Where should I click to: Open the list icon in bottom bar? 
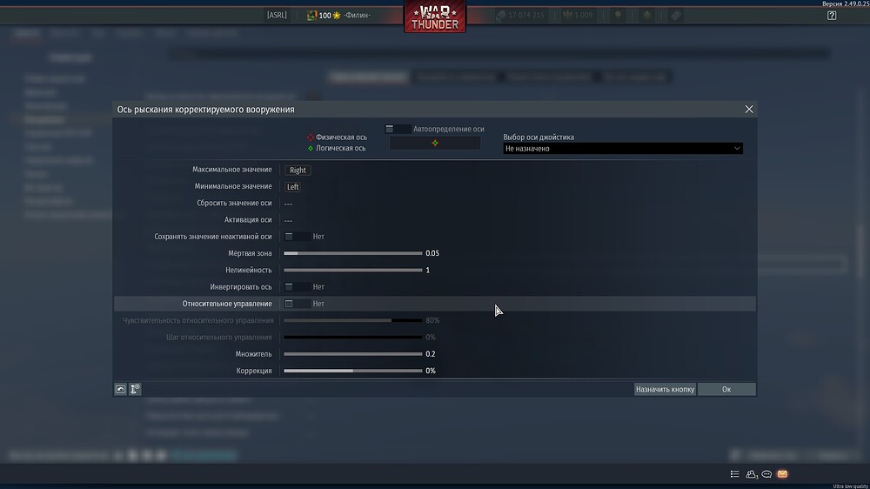[735, 474]
